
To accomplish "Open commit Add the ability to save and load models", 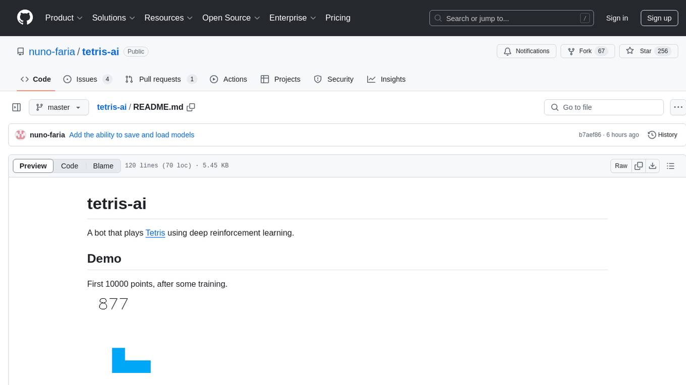I will (132, 135).
